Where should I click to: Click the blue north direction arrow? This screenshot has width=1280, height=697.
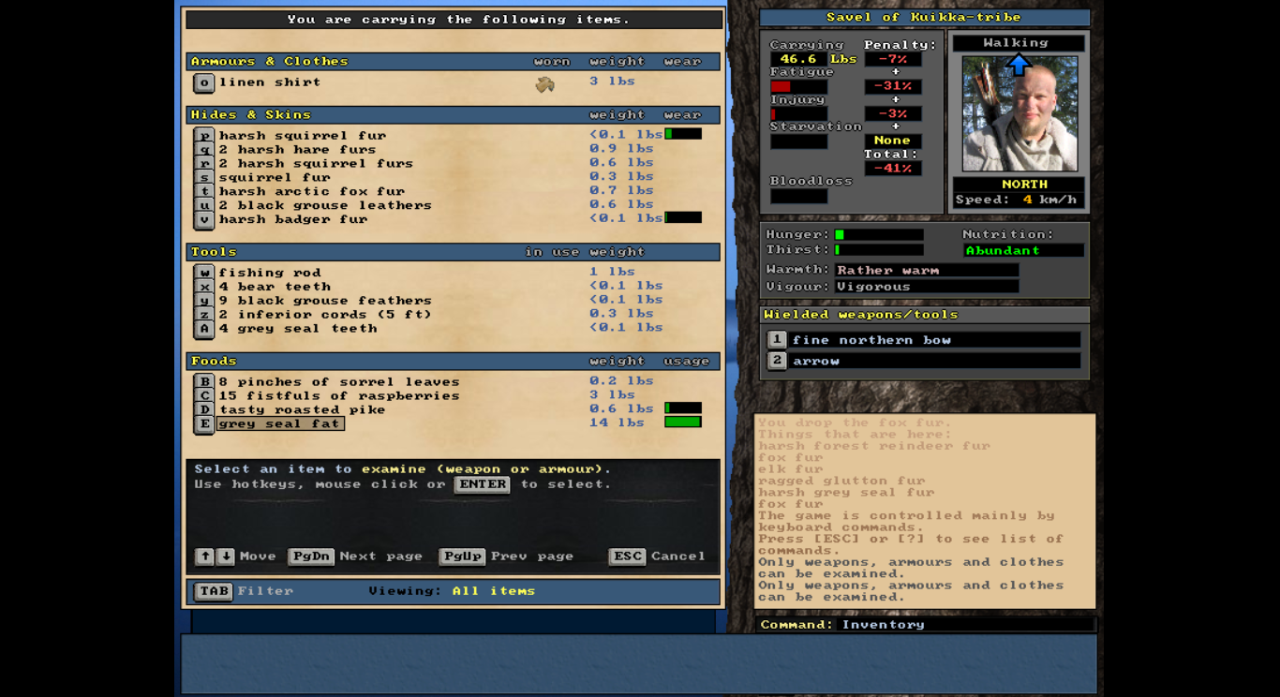pyautogui.click(x=1019, y=65)
